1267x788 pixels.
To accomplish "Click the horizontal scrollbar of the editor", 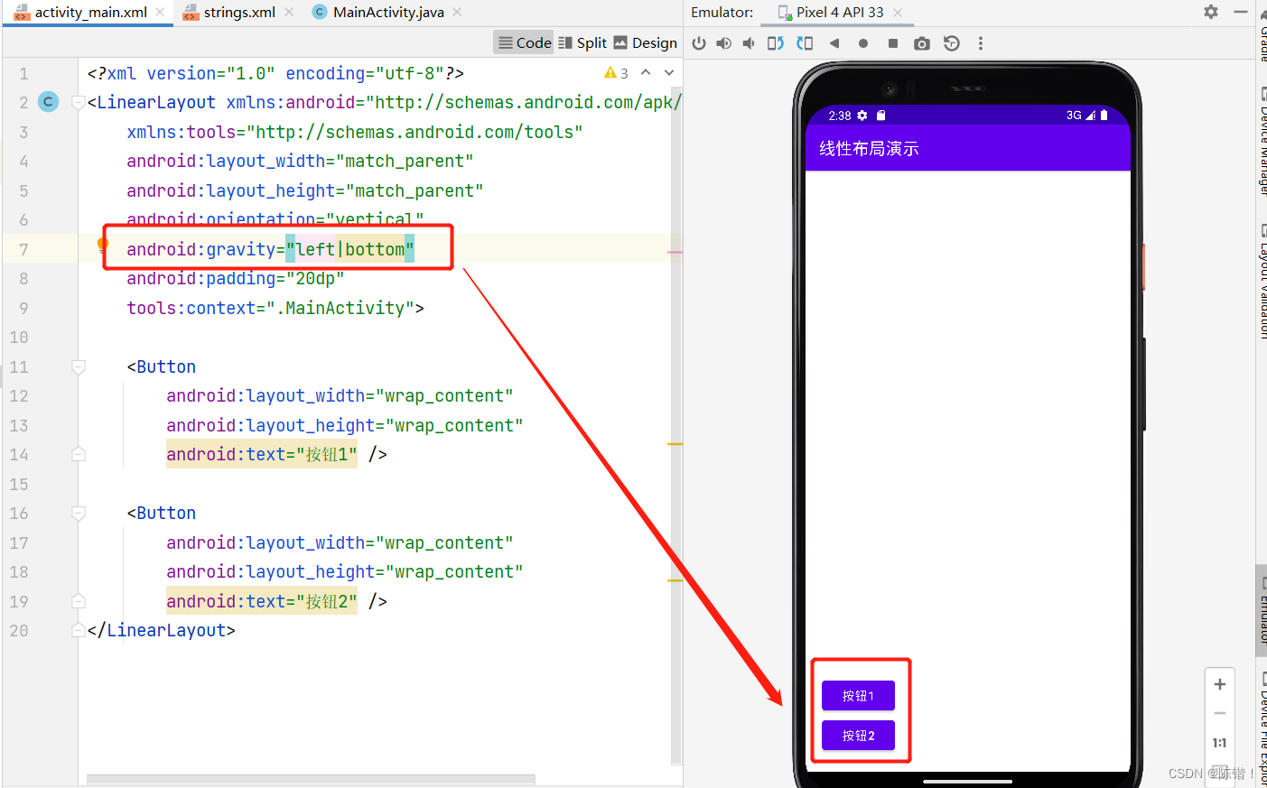I will pyautogui.click(x=311, y=779).
